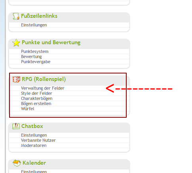This screenshot has width=192, height=173.
Task: Open Chatbox Moderatoren
Action: click(34, 145)
